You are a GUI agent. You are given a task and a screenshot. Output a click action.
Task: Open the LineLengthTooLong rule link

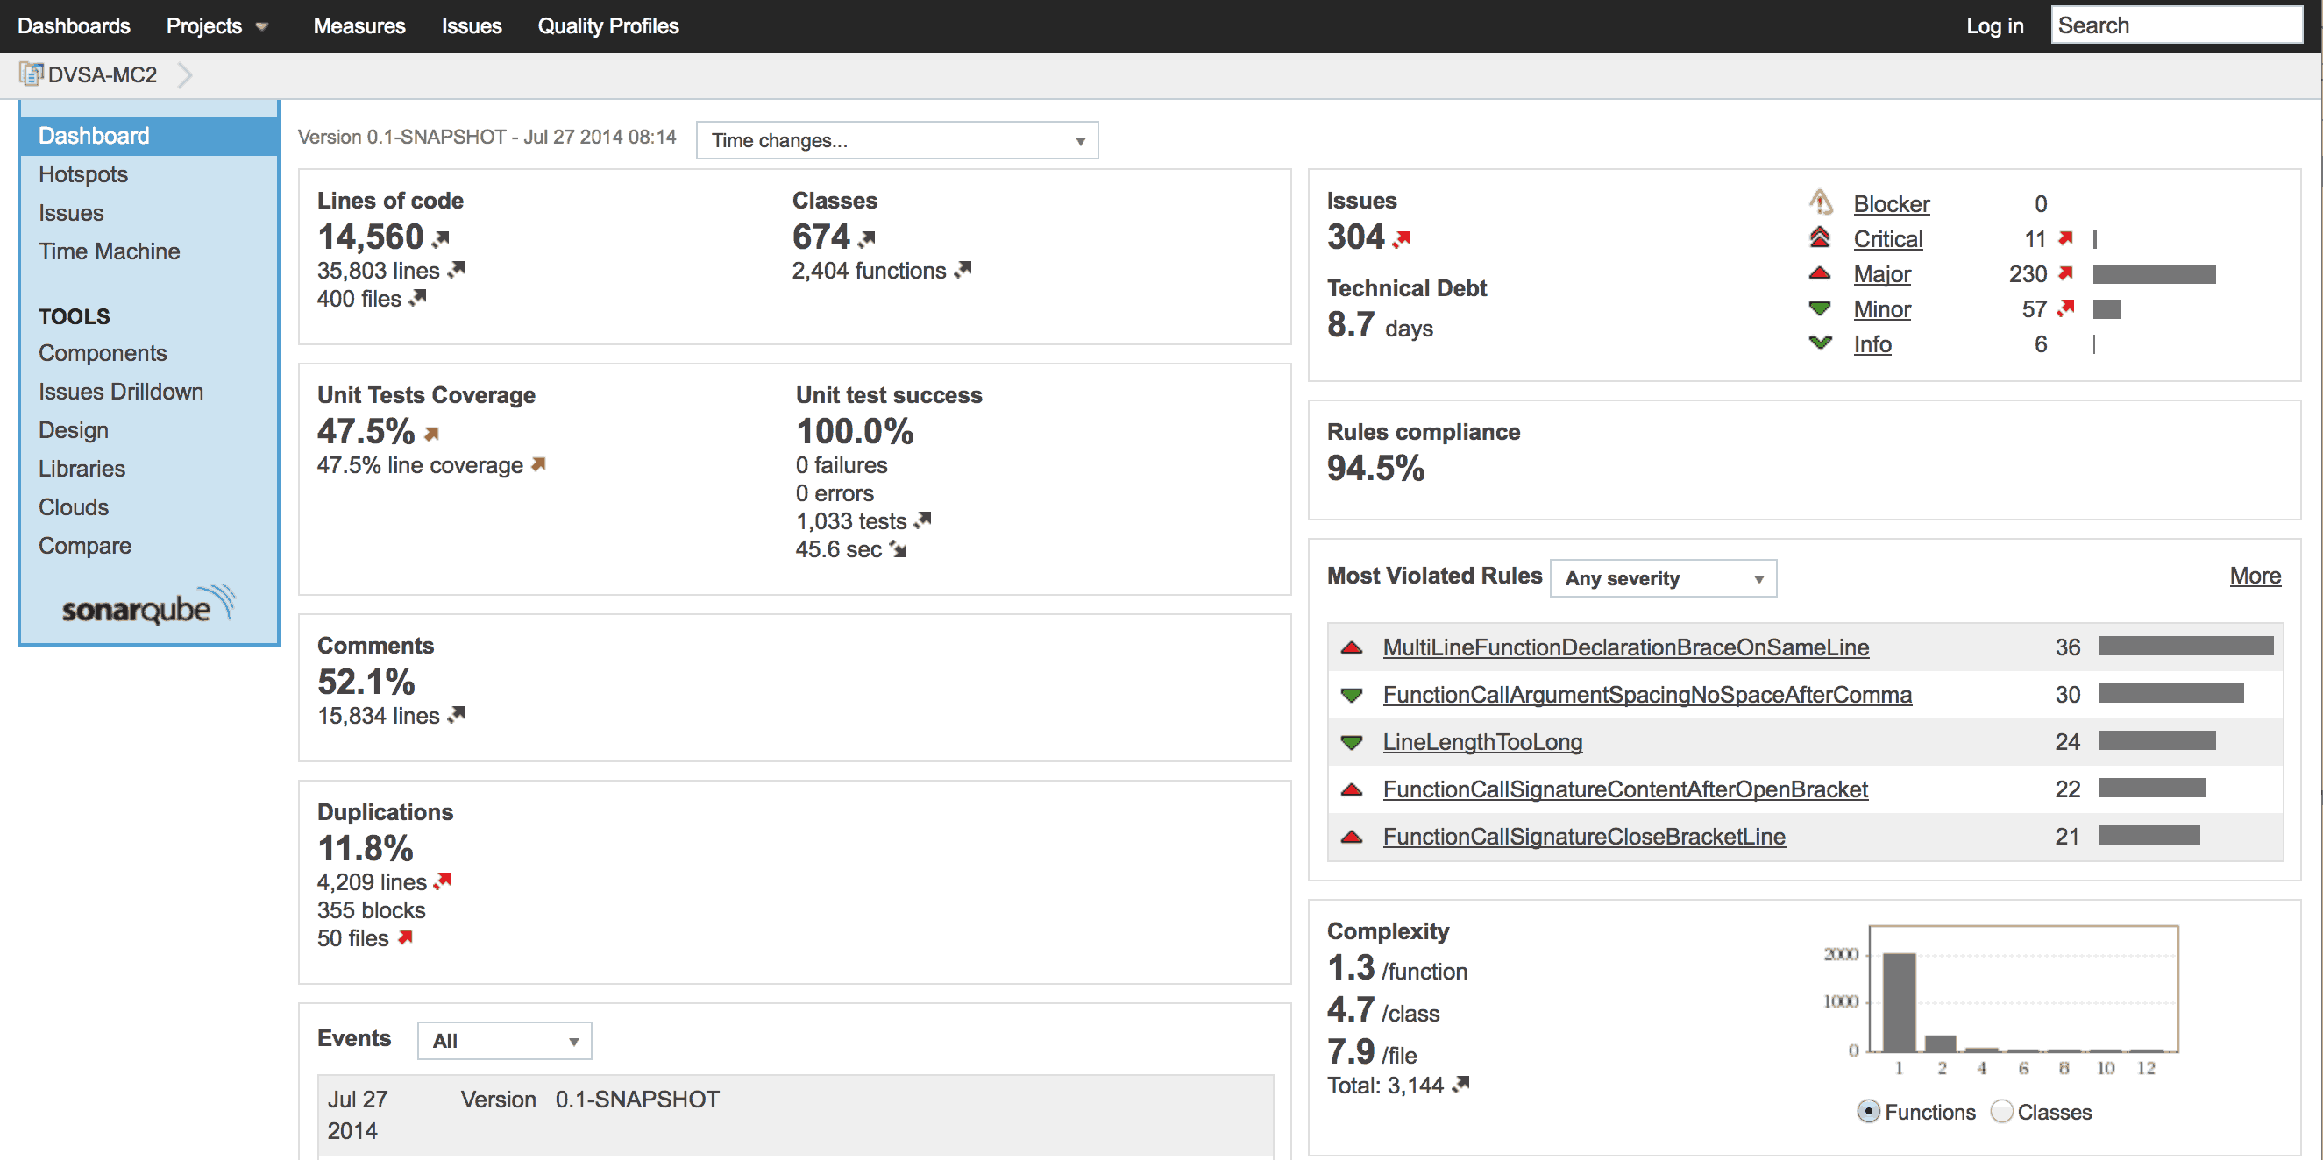pyautogui.click(x=1481, y=742)
